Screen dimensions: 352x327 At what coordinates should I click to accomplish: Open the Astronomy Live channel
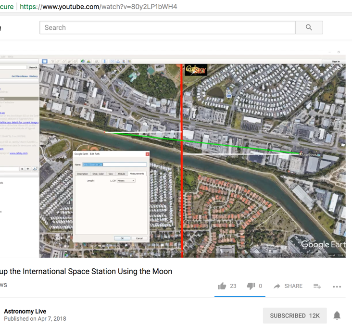(25, 311)
